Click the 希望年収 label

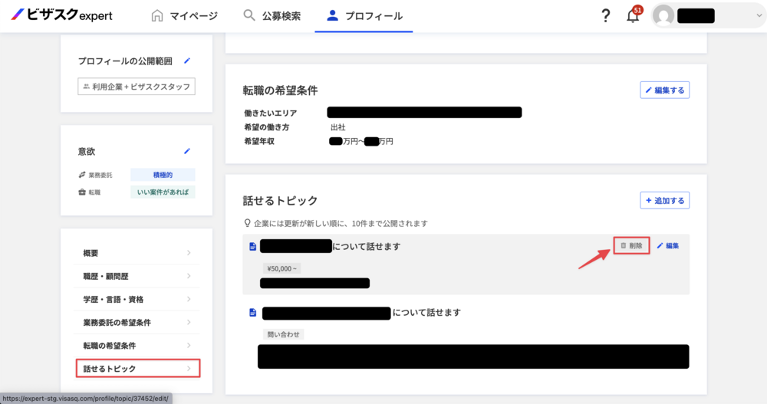[x=259, y=141]
